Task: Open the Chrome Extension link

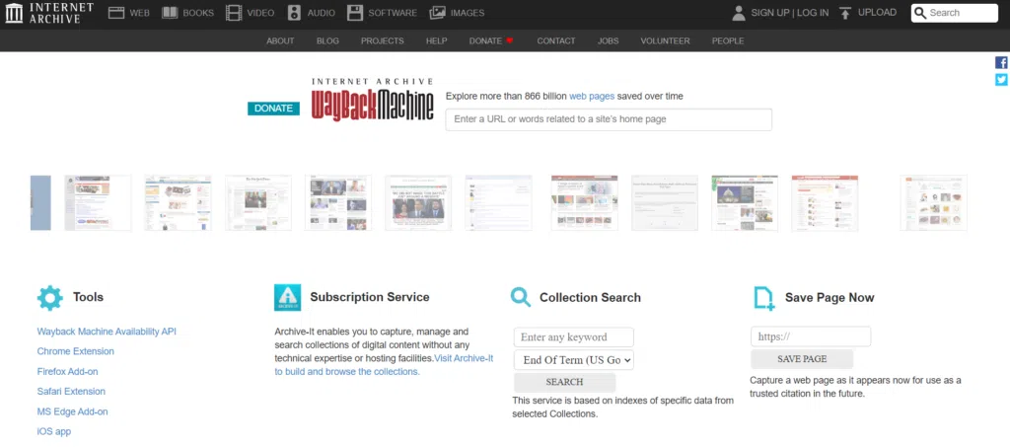Action: click(x=75, y=351)
